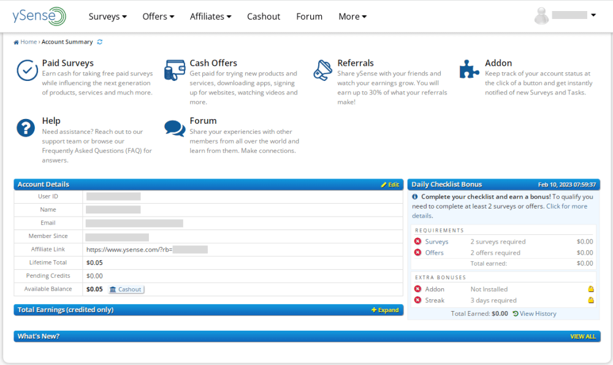Click the red X beside Addon bonus

click(x=417, y=289)
